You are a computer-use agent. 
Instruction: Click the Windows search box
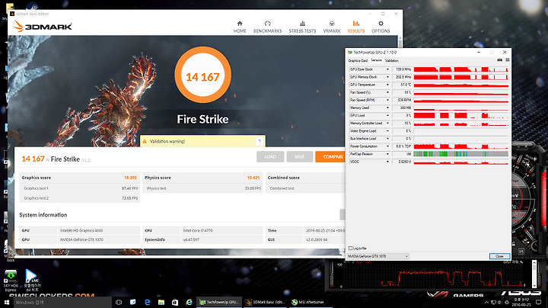coord(62,303)
